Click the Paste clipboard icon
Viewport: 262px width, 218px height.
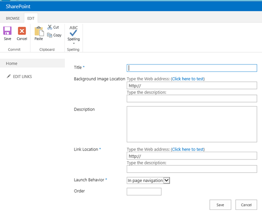[x=39, y=31]
